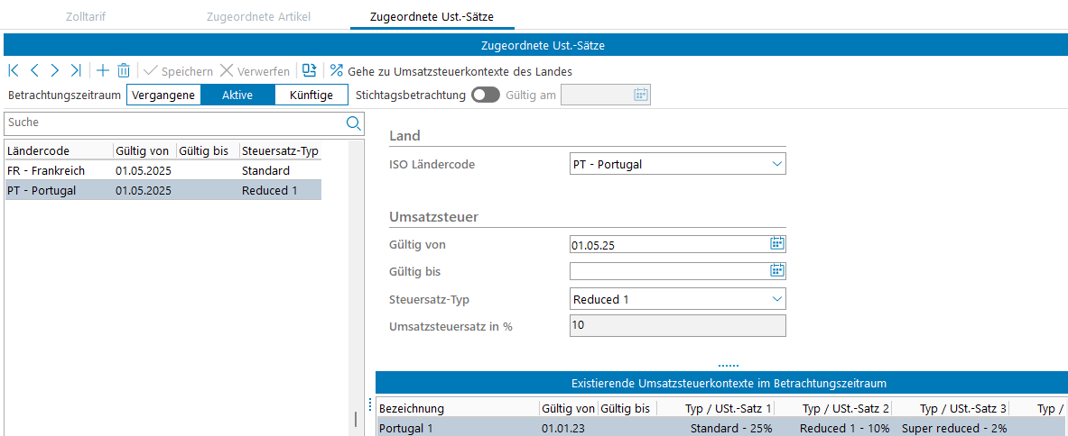
Task: Select Künftige time period
Action: (x=311, y=95)
